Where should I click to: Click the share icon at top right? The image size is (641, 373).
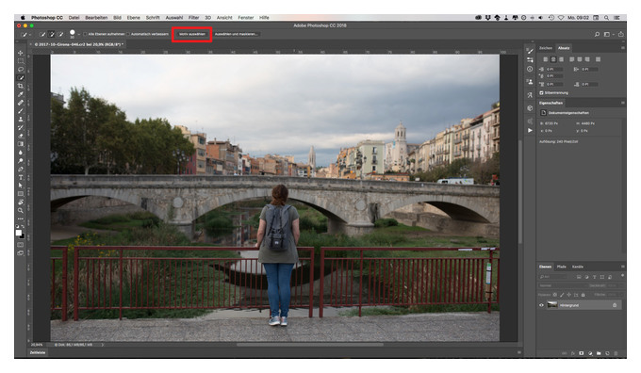tap(620, 34)
